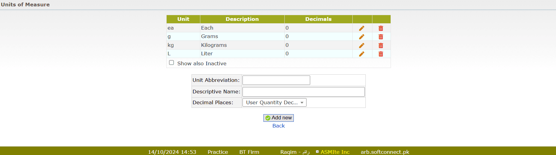The height and width of the screenshot is (155, 556).
Task: Edit the Kilograms unit row
Action: click(361, 45)
